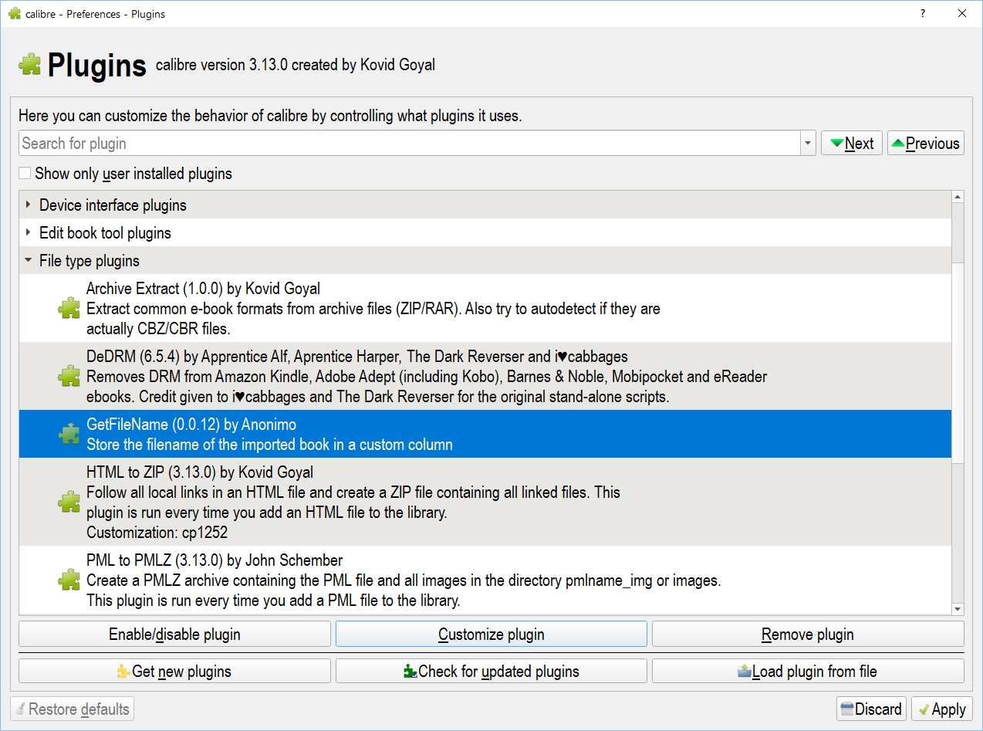Click the Remove plugin button
This screenshot has height=731, width=983.
[808, 635]
